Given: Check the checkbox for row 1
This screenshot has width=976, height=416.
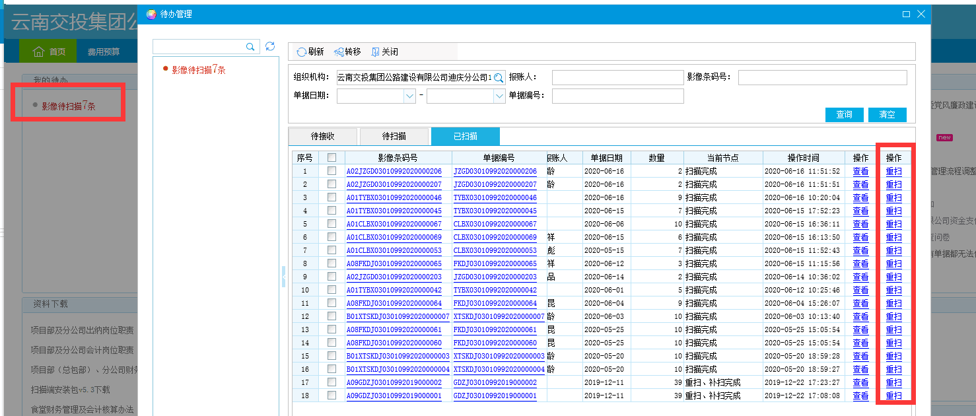Looking at the screenshot, I should point(331,171).
